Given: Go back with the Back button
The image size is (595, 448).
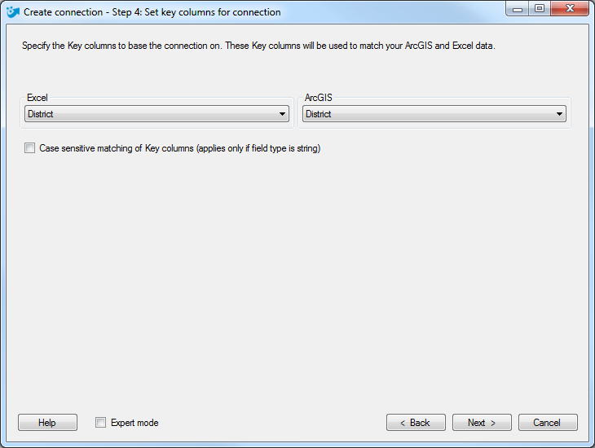Looking at the screenshot, I should 416,423.
